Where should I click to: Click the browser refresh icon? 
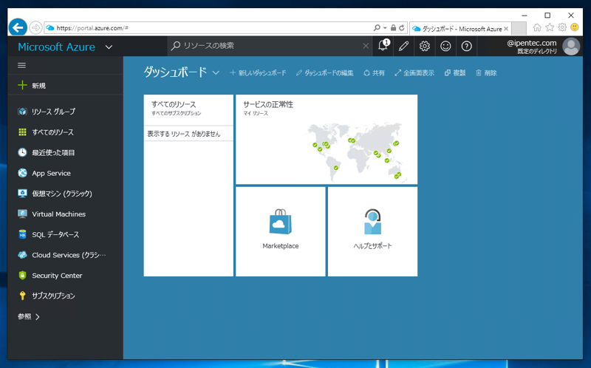pos(402,27)
